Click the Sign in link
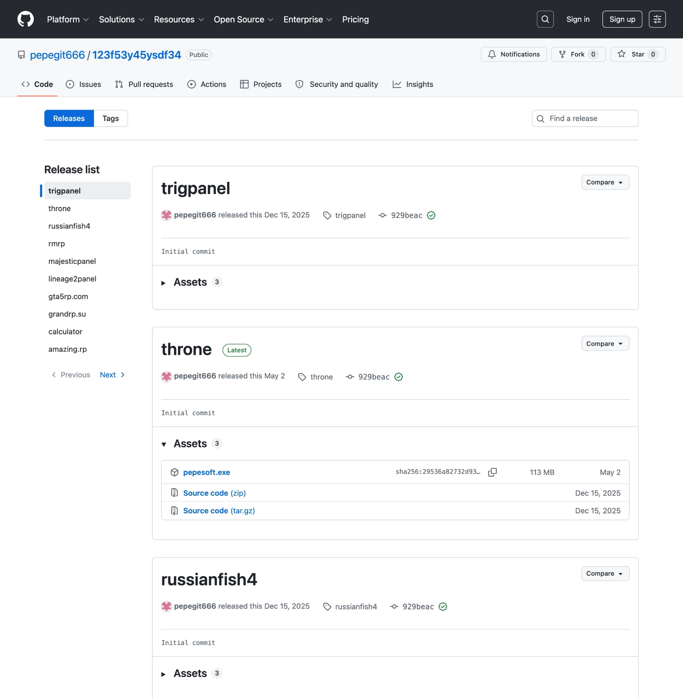The image size is (683, 699). (578, 19)
